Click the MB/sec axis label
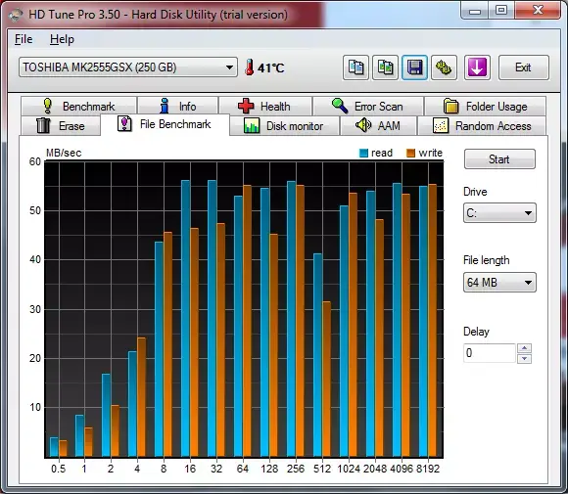This screenshot has width=568, height=494. [64, 153]
